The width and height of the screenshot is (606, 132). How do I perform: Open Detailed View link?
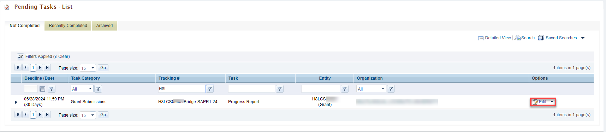498,38
